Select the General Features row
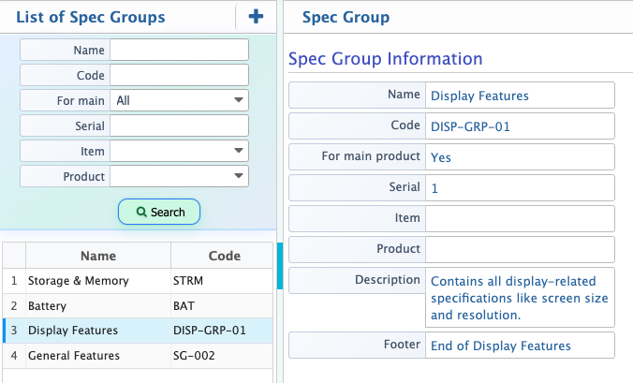 [x=138, y=356]
